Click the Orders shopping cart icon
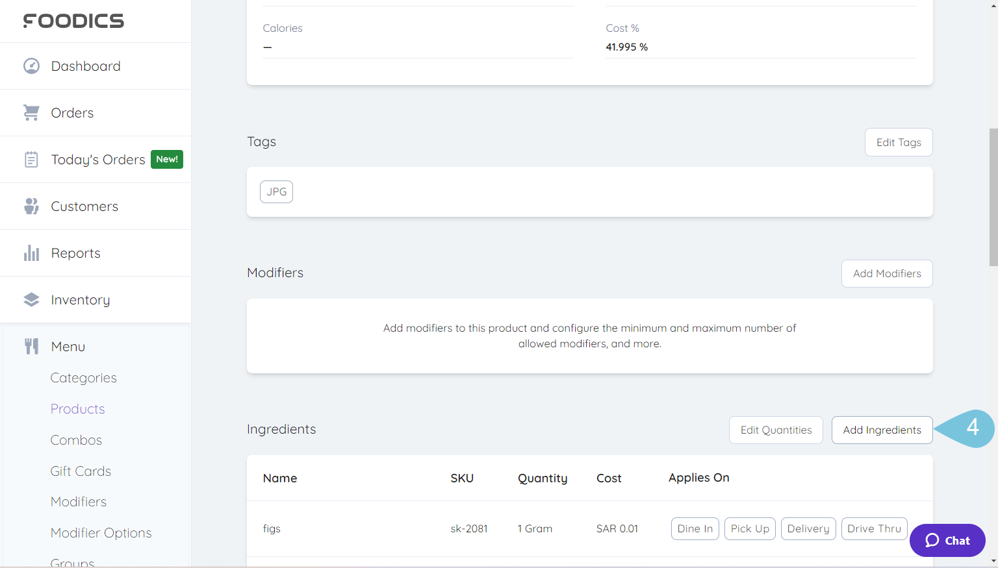 [x=31, y=113]
